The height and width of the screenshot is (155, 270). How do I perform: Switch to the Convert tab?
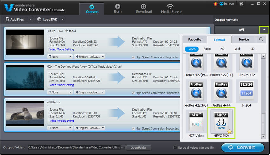92,9
